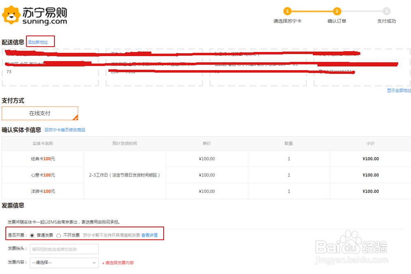Select the 不开发票 radio button
This screenshot has width=411, height=274.
(59, 236)
